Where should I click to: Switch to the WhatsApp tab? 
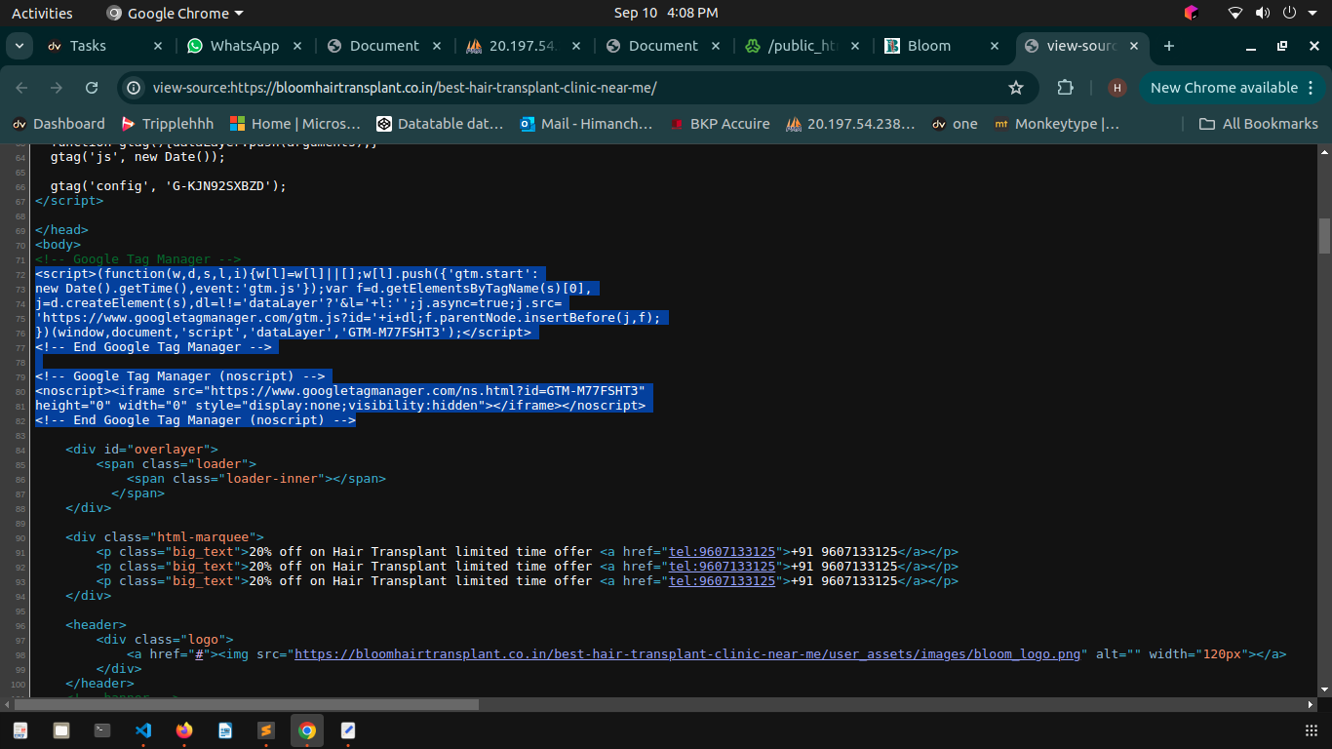(244, 46)
